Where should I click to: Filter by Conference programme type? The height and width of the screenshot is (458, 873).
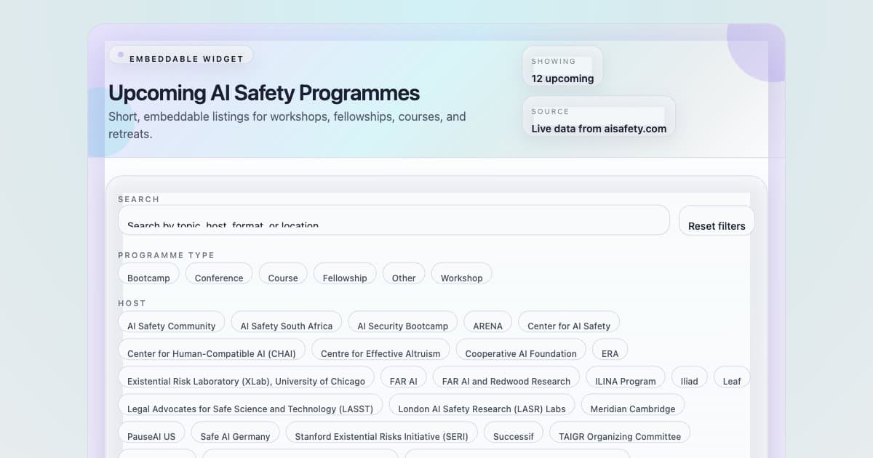click(x=219, y=274)
